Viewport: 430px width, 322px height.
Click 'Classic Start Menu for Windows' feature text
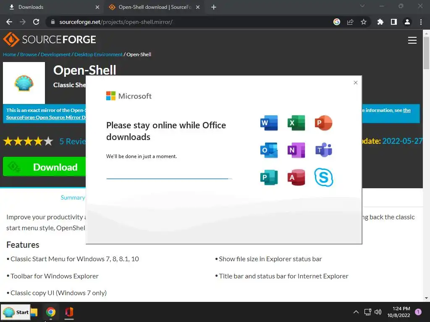75,259
